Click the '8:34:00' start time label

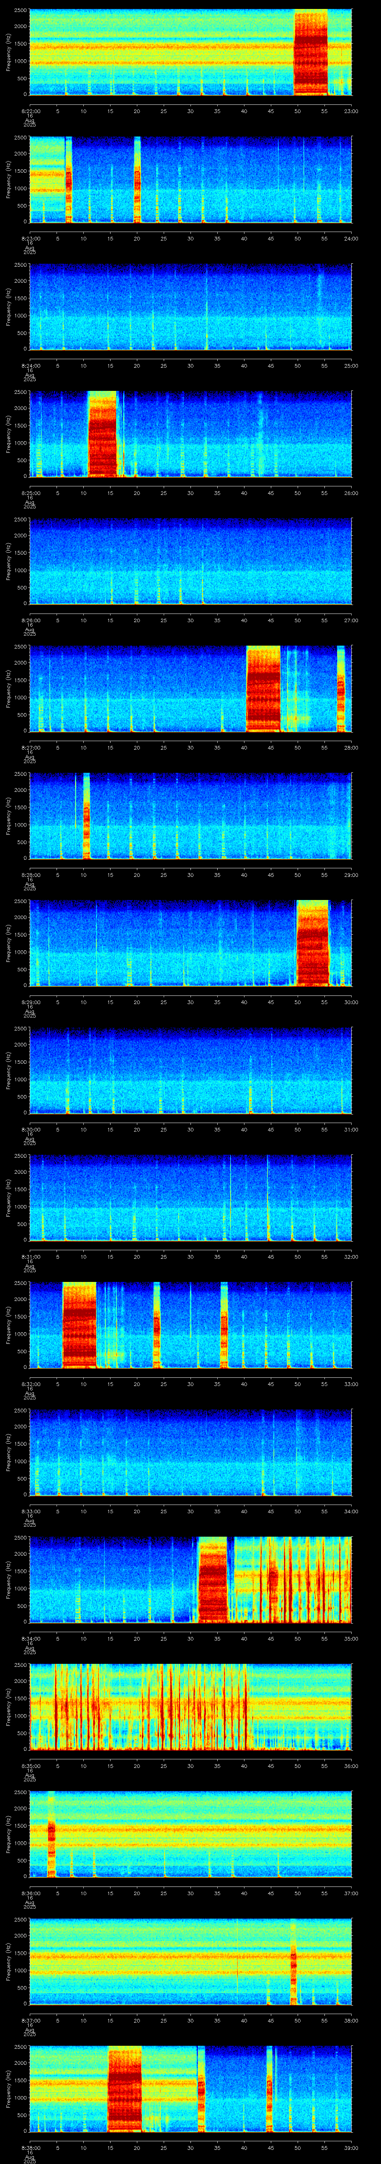point(30,1638)
